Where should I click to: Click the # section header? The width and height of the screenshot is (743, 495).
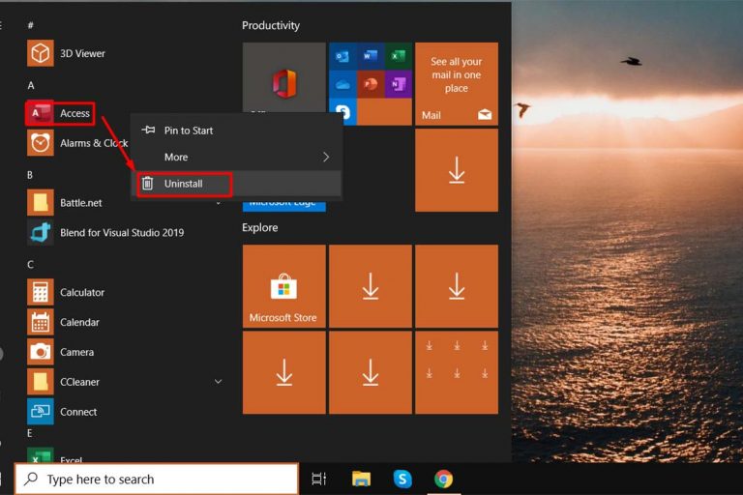pyautogui.click(x=30, y=25)
